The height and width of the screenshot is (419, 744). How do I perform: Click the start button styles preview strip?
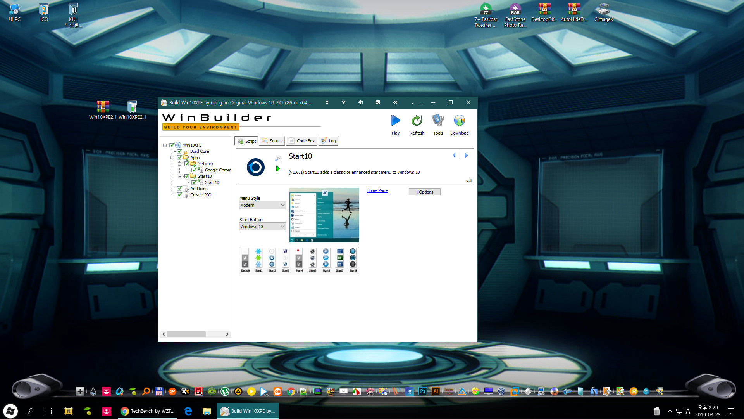point(299,260)
